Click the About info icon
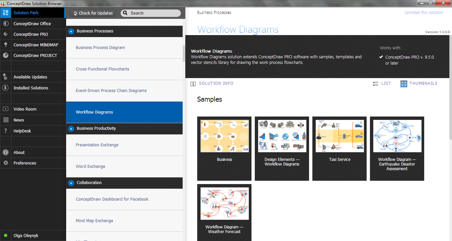This screenshot has height=241, width=452. pyautogui.click(x=5, y=152)
